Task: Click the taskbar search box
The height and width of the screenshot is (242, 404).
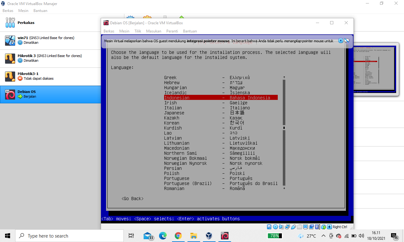Action: coord(69,236)
